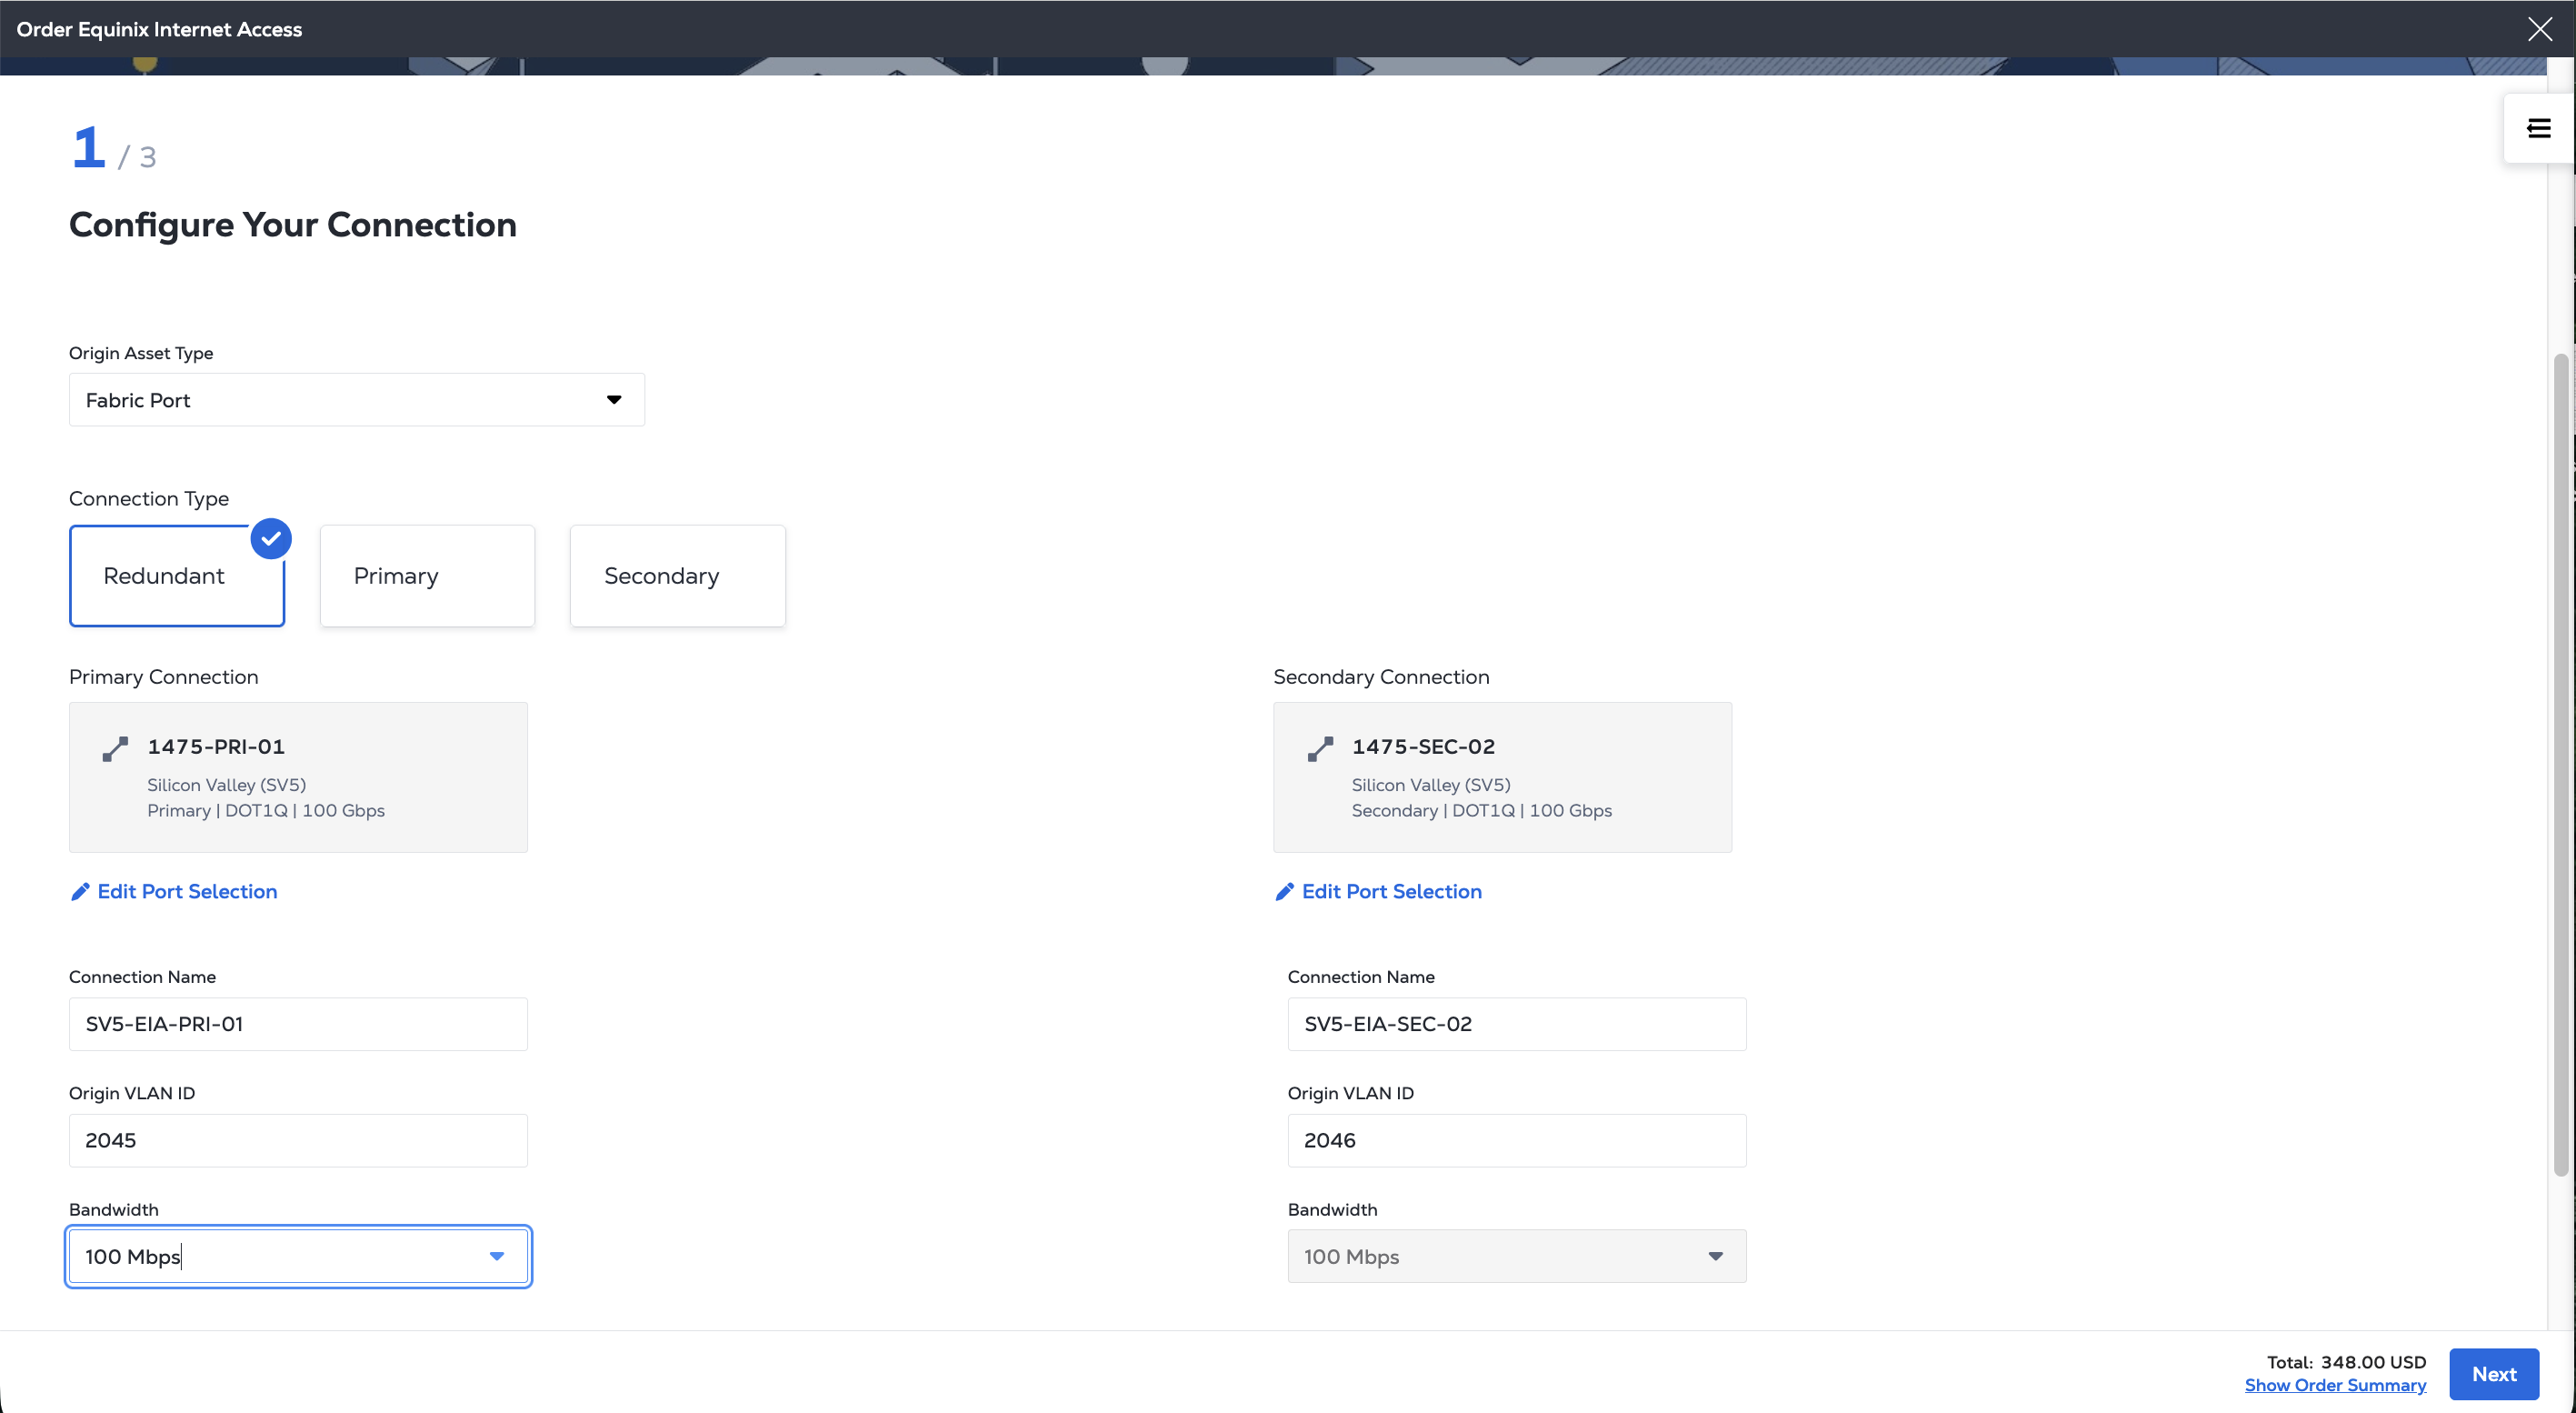Click pencil icon for primary port edit
The width and height of the screenshot is (2576, 1413).
click(x=80, y=891)
